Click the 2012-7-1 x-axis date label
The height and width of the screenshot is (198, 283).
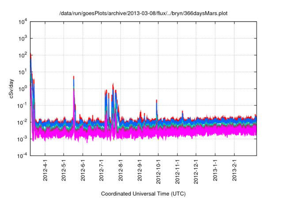coord(101,171)
